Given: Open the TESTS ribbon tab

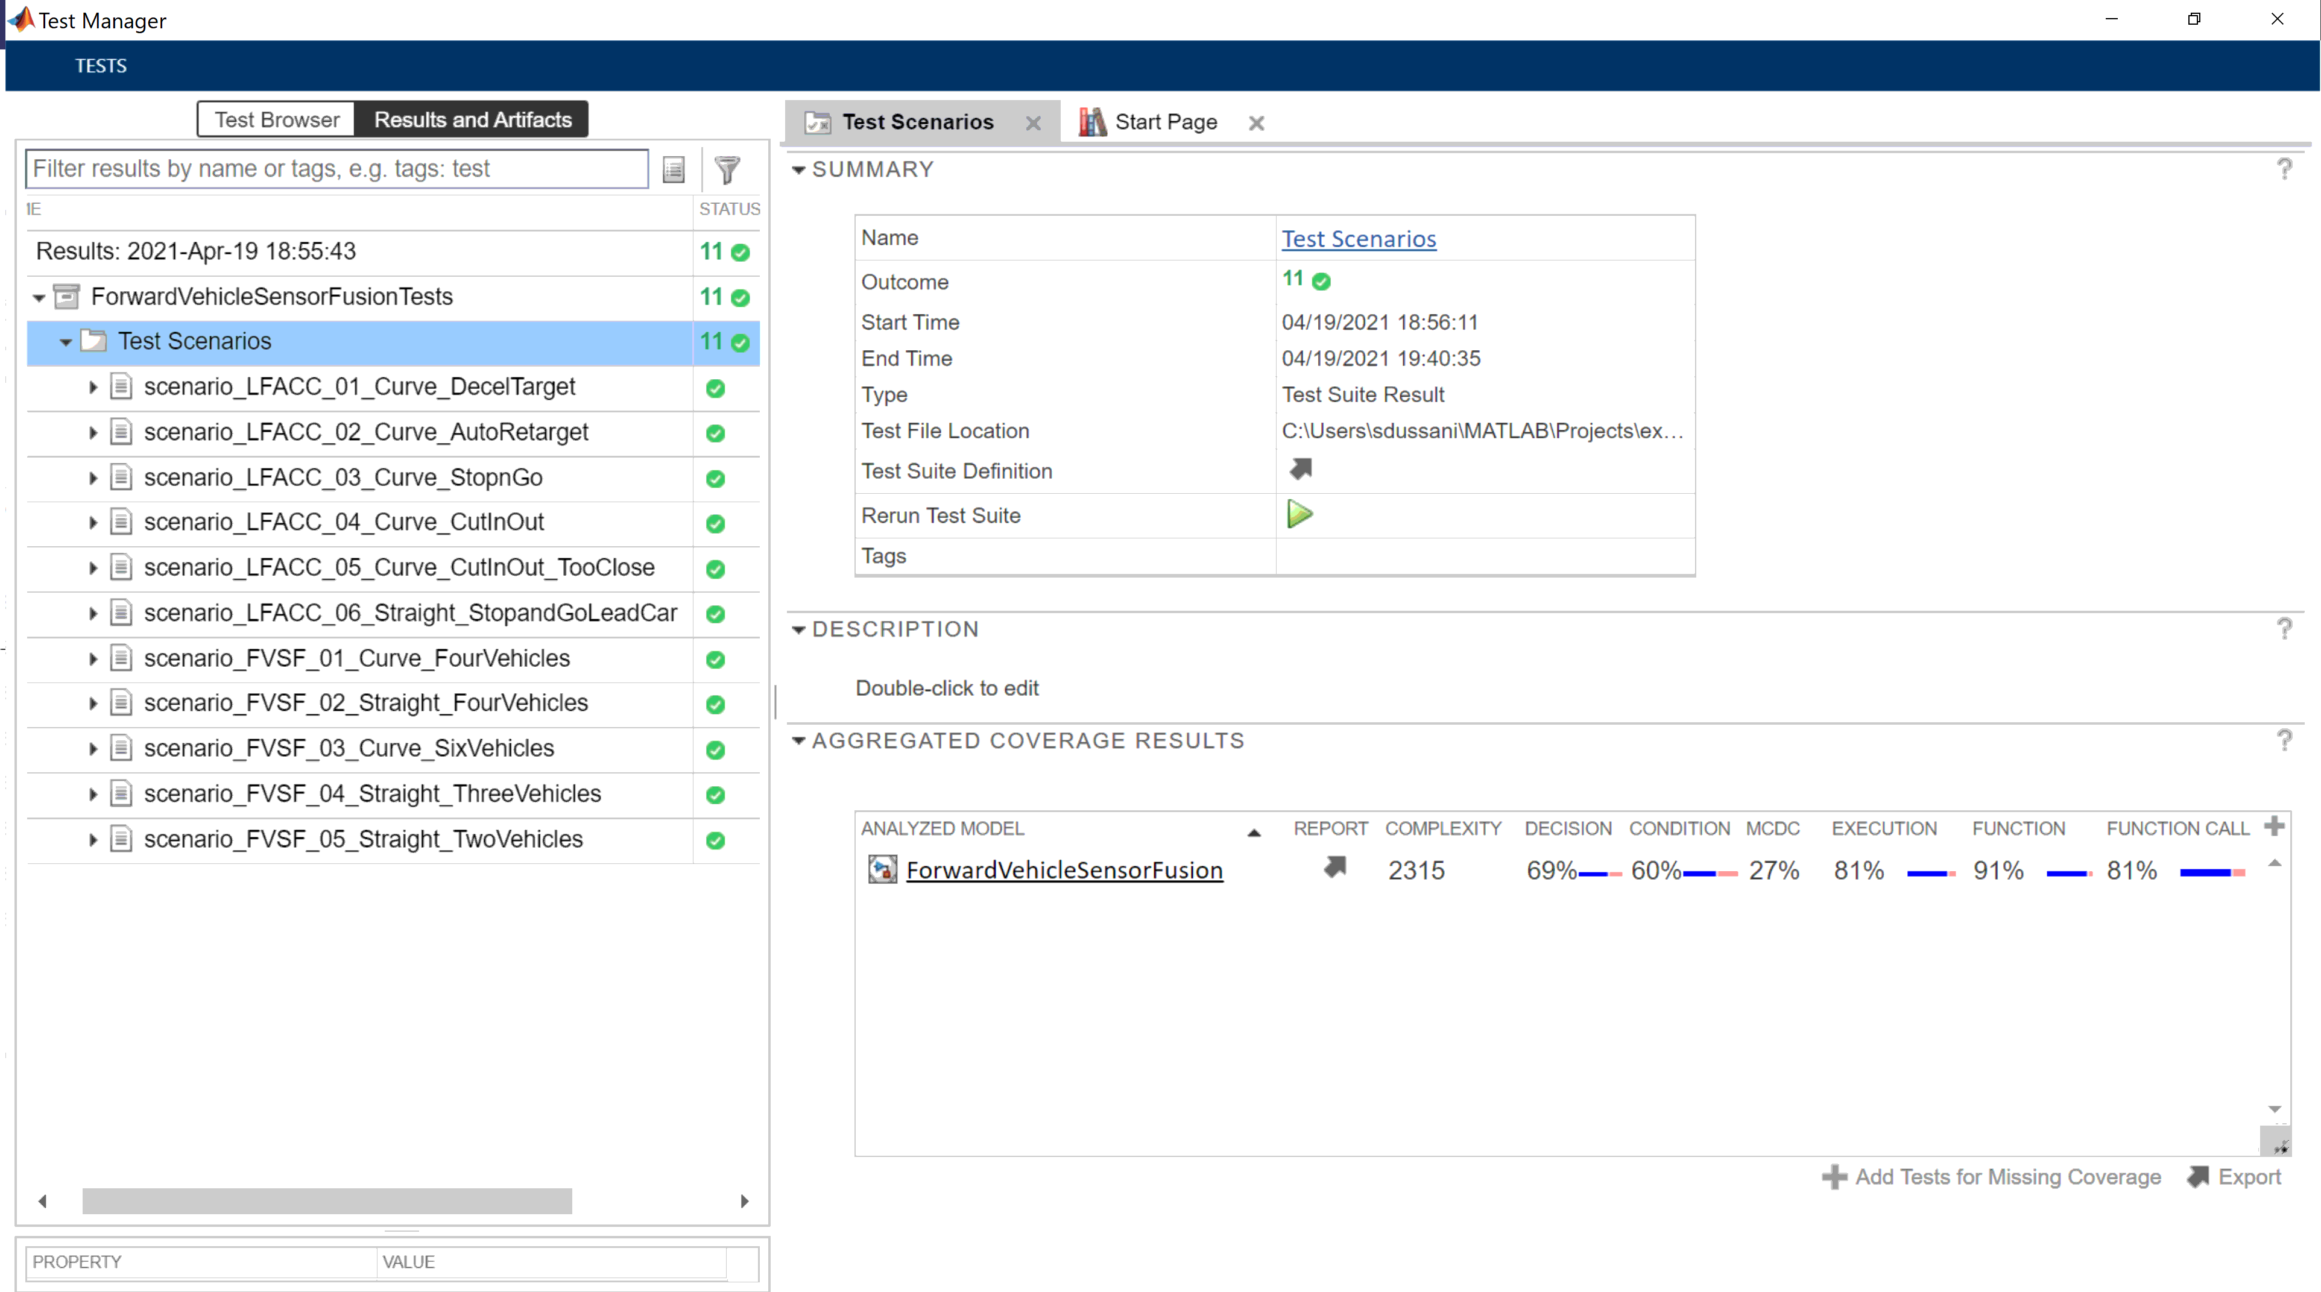Looking at the screenshot, I should pos(100,66).
